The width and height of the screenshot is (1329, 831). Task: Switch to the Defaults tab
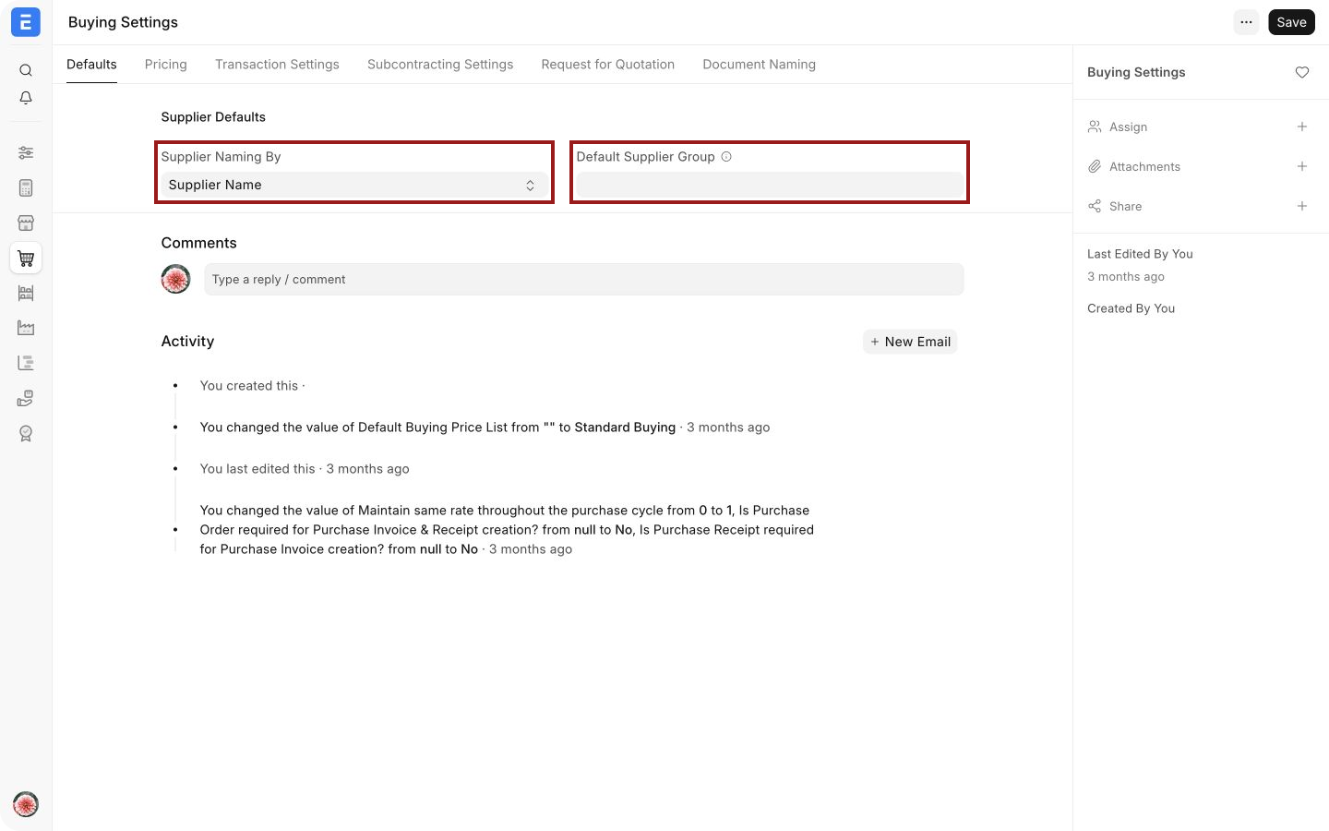[91, 65]
